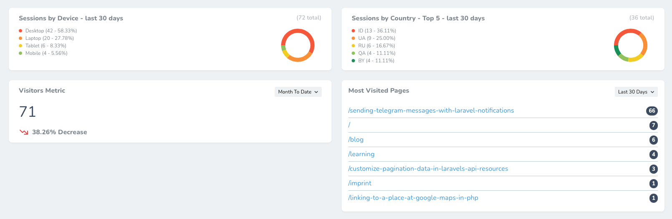Open the customize-pagination-data-in-laravels-api-resources link
Image resolution: width=672 pixels, height=219 pixels.
[428, 169]
